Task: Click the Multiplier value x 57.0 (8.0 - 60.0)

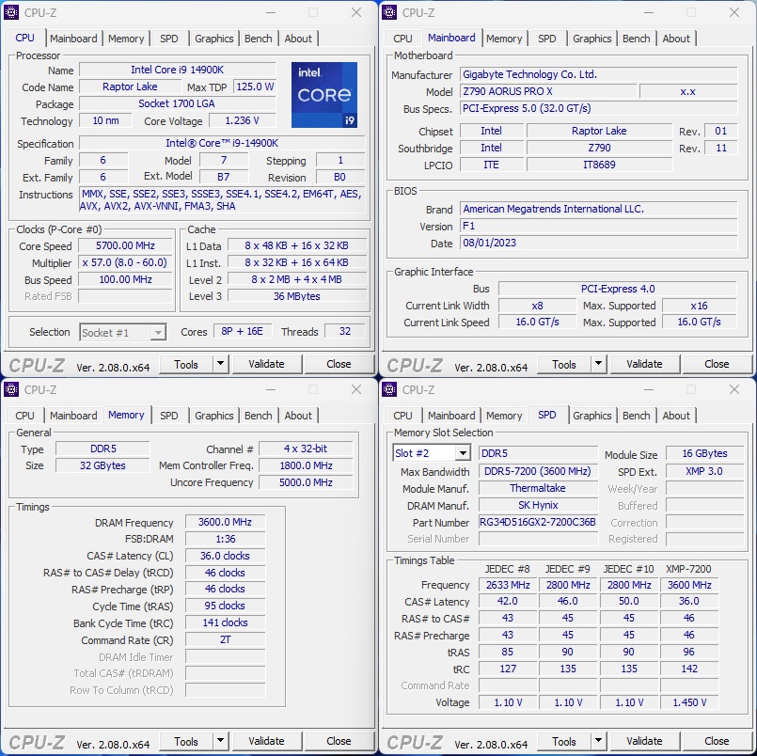Action: pos(125,262)
